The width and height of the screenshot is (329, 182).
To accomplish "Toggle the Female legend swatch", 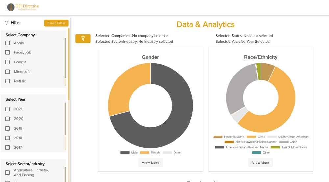I will point(144,153).
